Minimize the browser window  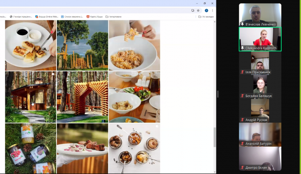(x=197, y=3)
